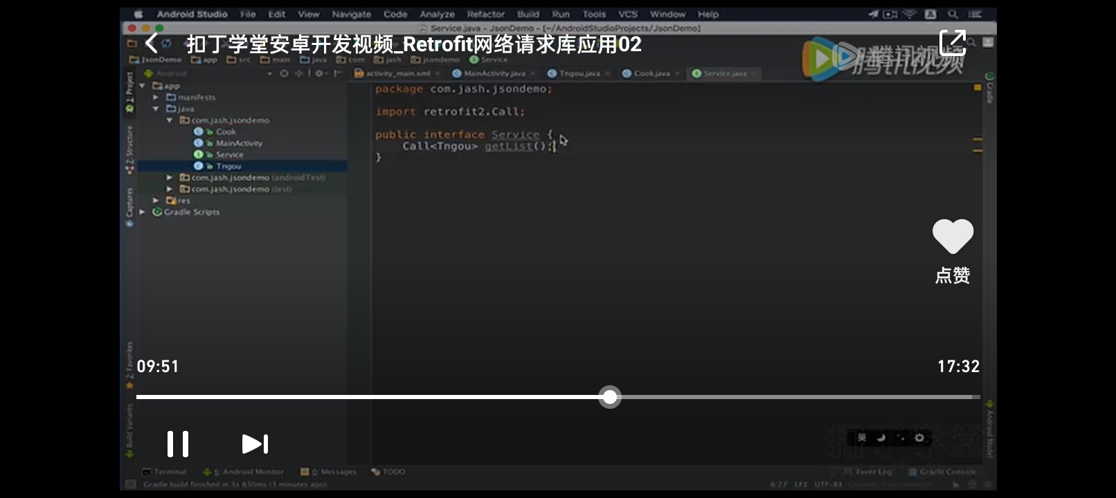
Task: Pause the video playback
Action: pyautogui.click(x=178, y=444)
